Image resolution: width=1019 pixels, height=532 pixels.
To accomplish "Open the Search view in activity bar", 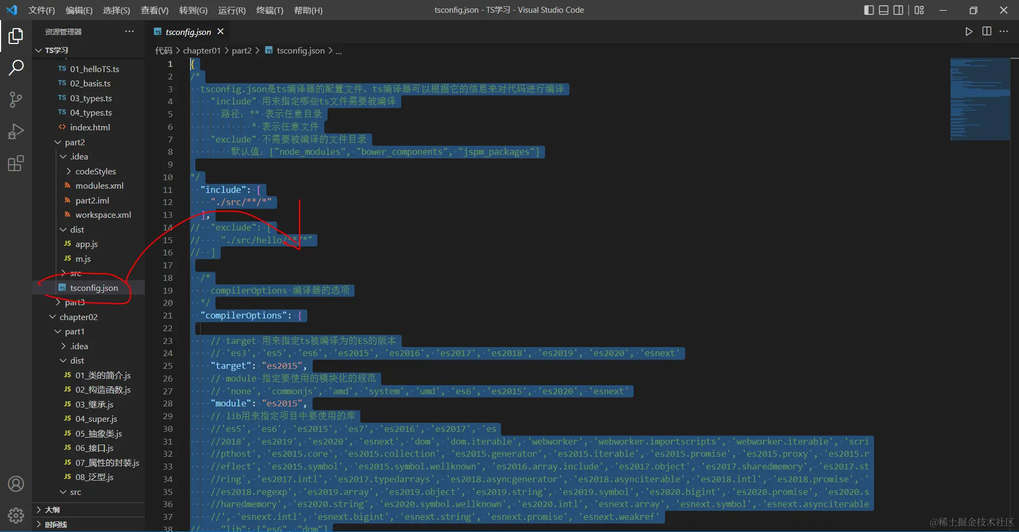I will (16, 68).
